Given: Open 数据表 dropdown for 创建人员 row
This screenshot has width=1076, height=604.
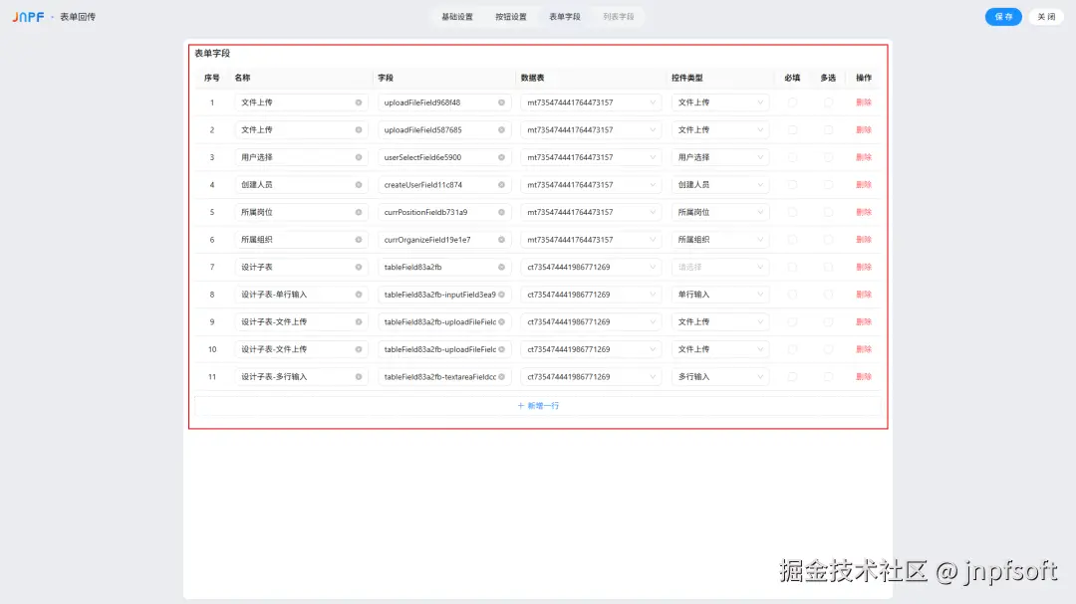Looking at the screenshot, I should (591, 185).
